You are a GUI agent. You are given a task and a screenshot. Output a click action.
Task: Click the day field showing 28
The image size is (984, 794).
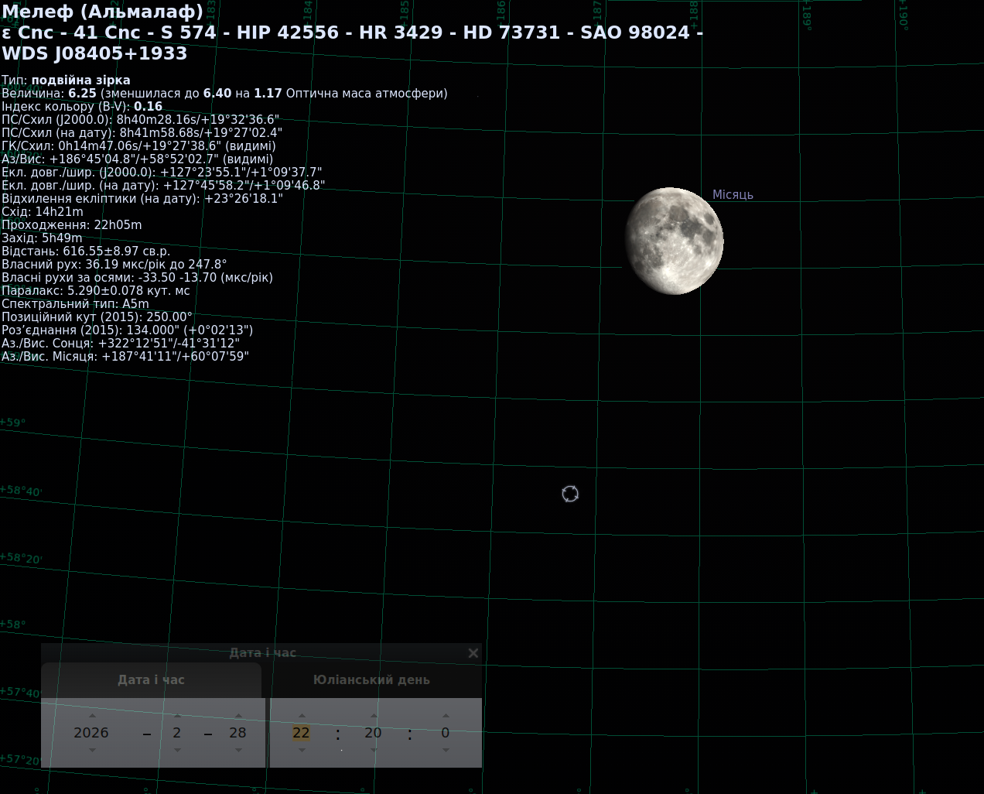tap(238, 733)
